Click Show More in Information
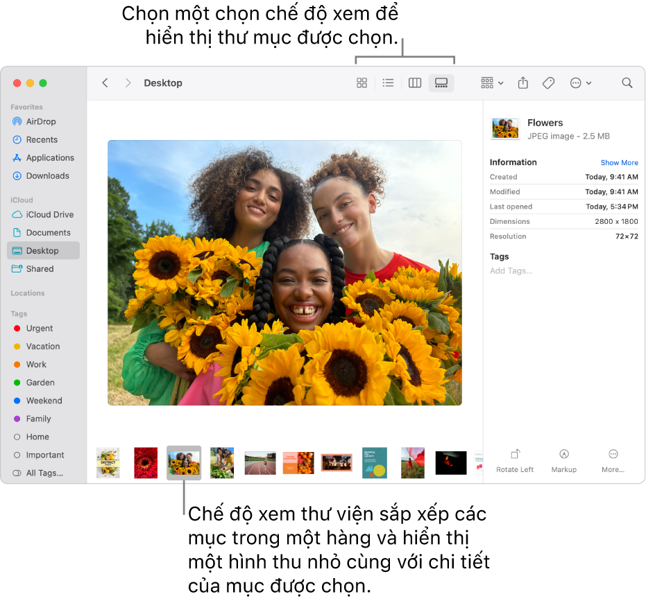Screen dimensions: 646x601 click(619, 163)
